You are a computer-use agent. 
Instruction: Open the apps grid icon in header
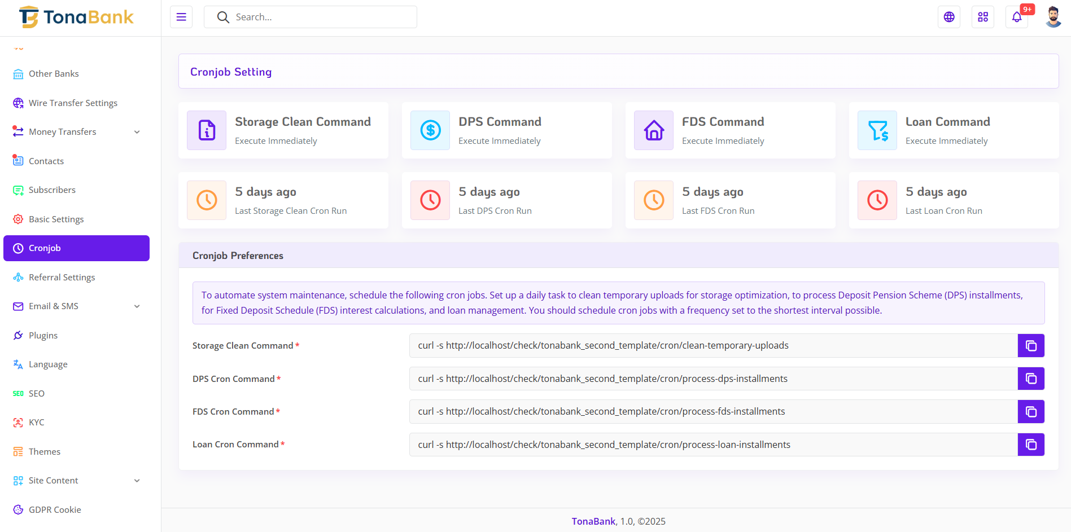click(x=982, y=17)
